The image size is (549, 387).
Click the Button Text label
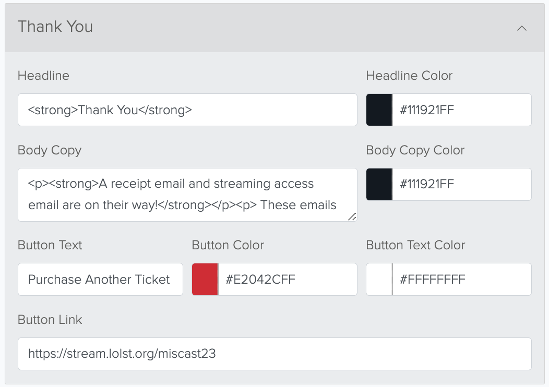pos(50,245)
